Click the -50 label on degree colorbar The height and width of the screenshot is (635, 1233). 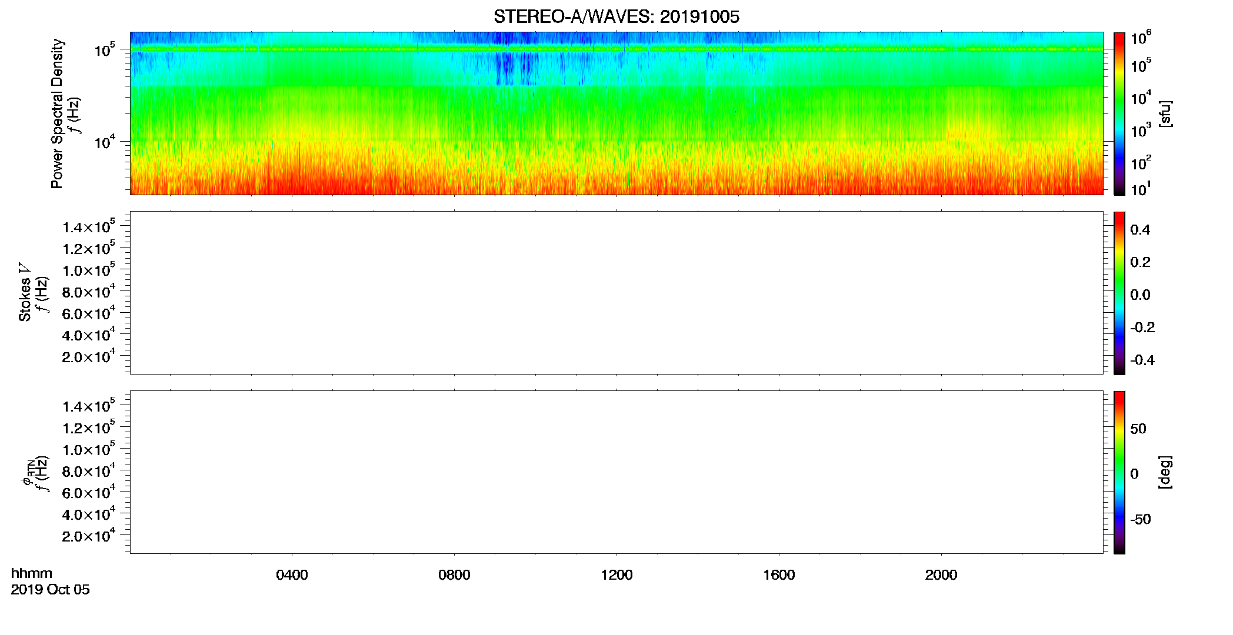(x=1140, y=520)
